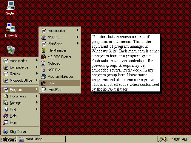Expand the Accessories submenu arrow in Programs
The width and height of the screenshot is (191, 143).
point(78,30)
